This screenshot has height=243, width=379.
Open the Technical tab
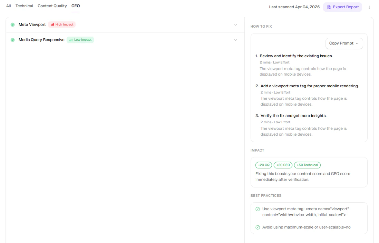tap(24, 6)
